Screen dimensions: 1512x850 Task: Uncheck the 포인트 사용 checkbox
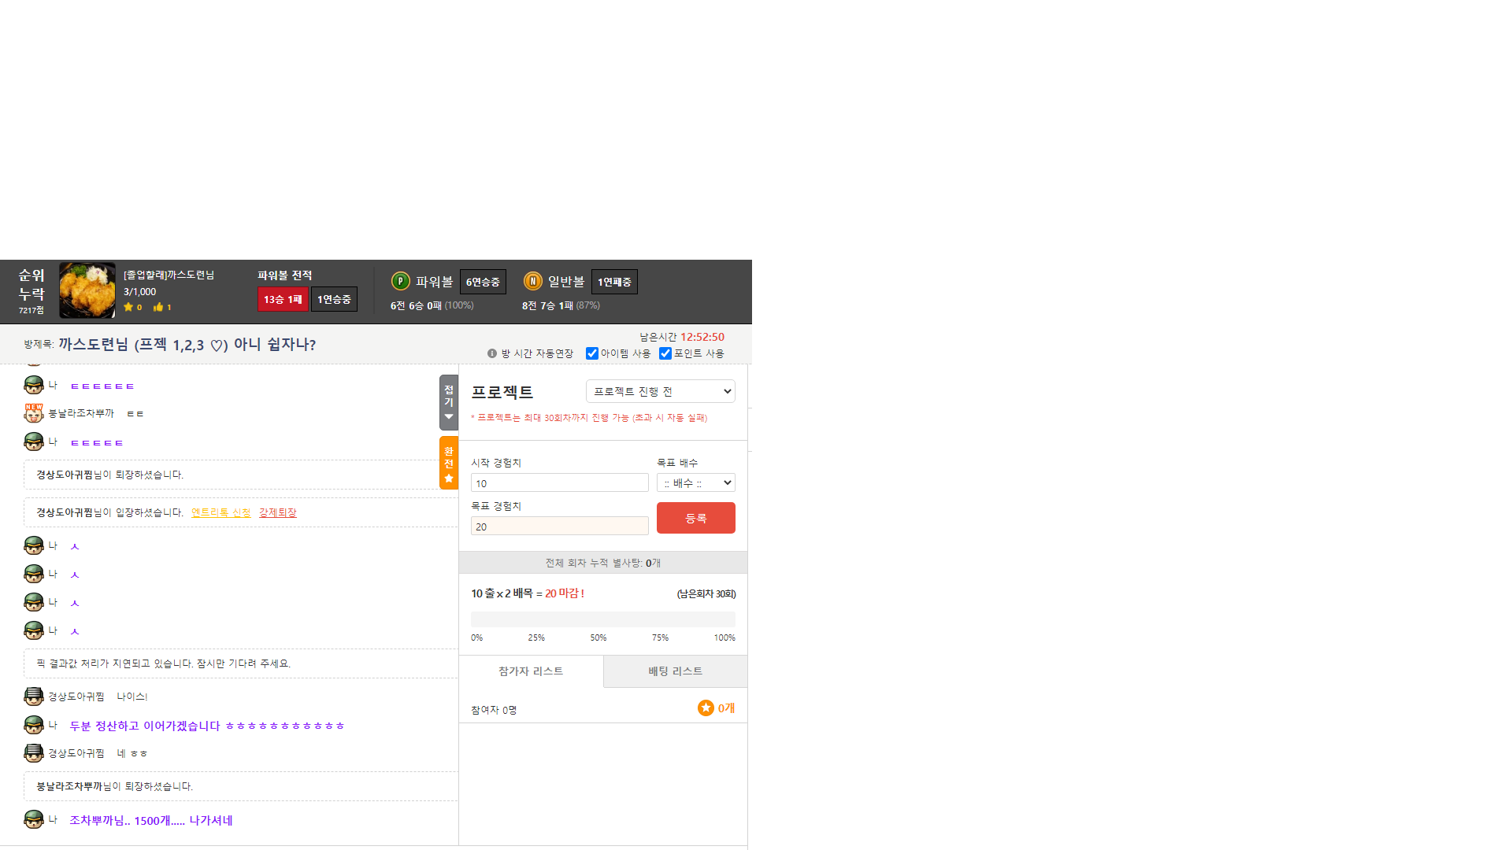point(665,353)
